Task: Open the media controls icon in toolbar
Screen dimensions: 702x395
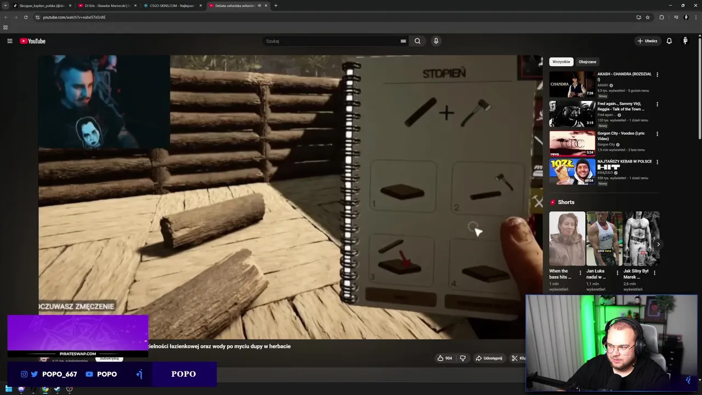Action: click(676, 17)
